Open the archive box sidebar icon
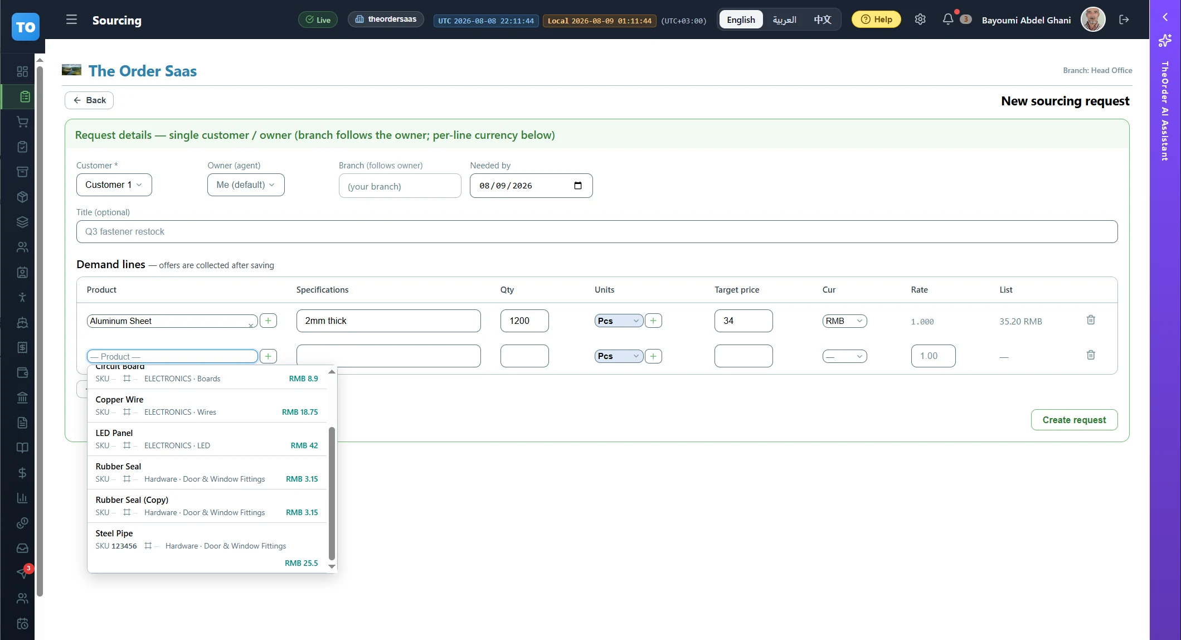This screenshot has width=1181, height=640. pyautogui.click(x=22, y=172)
